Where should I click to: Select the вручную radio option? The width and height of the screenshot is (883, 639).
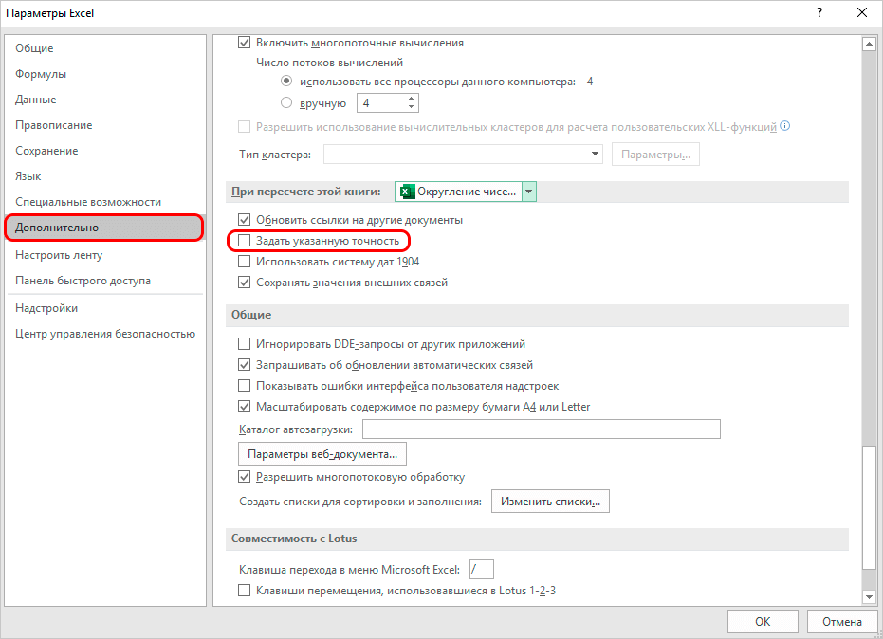coord(286,102)
